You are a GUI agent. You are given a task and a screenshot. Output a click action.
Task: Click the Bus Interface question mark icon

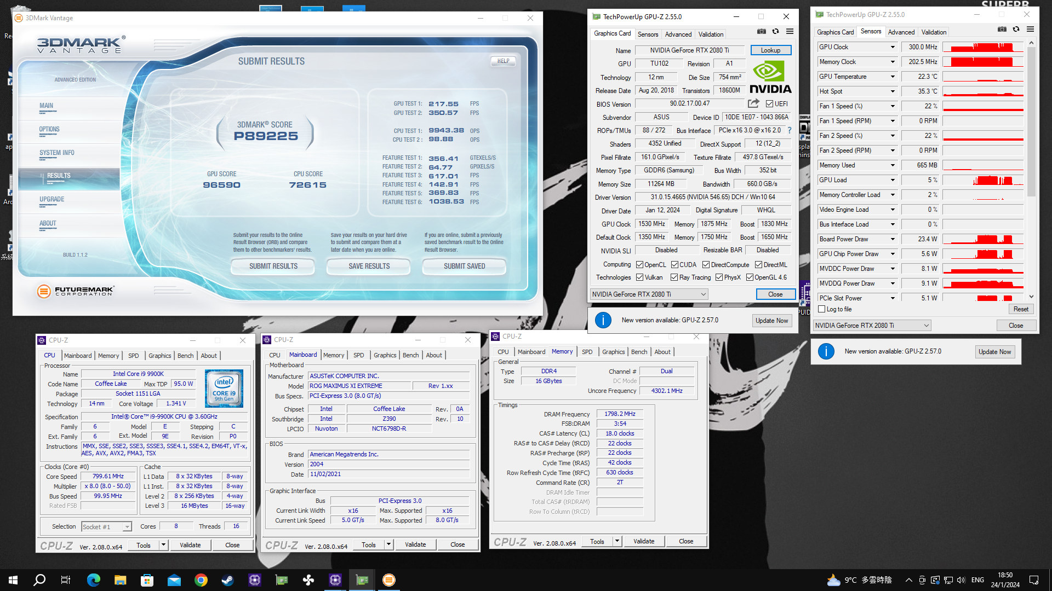pyautogui.click(x=790, y=130)
